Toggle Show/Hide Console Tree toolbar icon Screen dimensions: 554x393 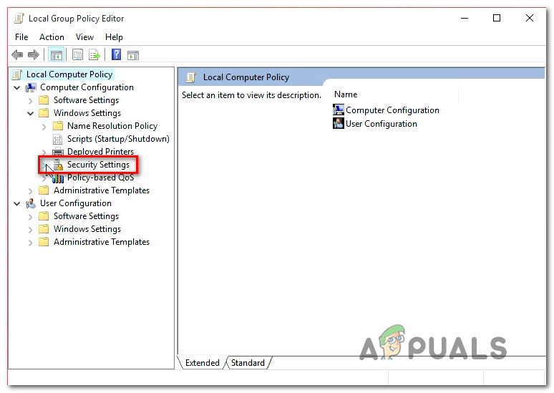[57, 55]
